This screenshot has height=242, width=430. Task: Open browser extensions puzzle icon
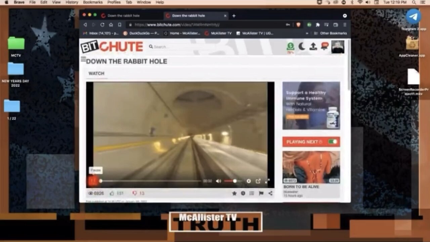point(317,25)
